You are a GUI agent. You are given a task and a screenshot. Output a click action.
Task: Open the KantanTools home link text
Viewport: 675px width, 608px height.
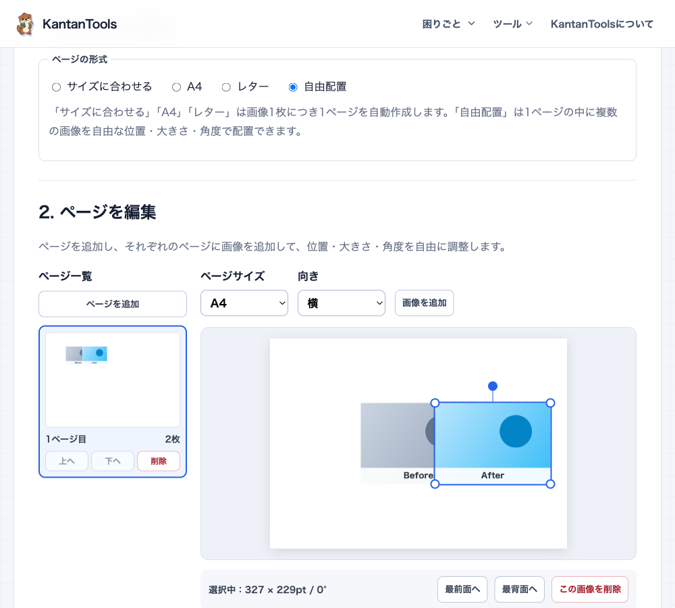(80, 24)
